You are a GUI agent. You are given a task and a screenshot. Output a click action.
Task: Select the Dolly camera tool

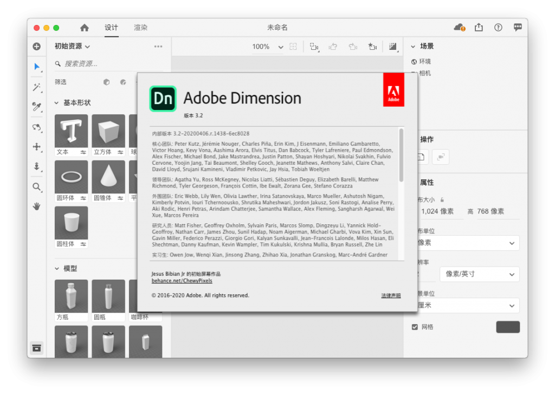[37, 166]
